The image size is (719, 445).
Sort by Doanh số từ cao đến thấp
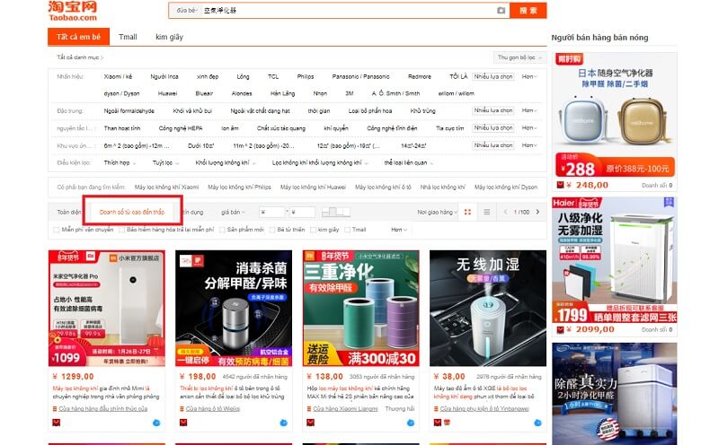[x=132, y=212]
